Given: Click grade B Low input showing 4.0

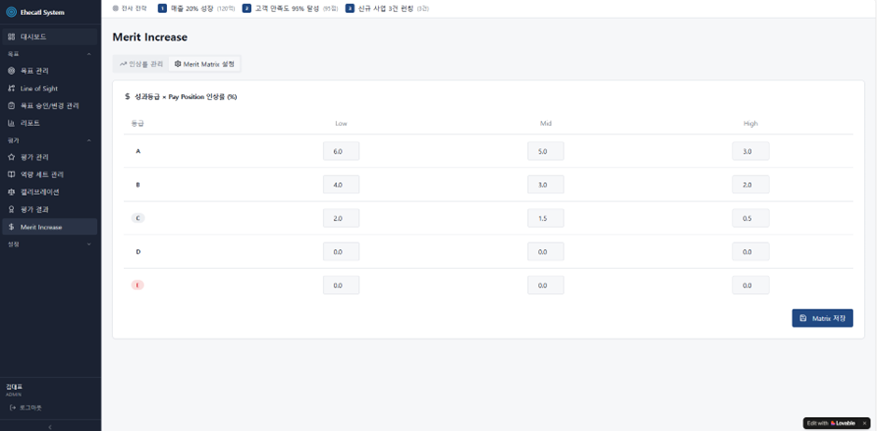Looking at the screenshot, I should (x=341, y=185).
